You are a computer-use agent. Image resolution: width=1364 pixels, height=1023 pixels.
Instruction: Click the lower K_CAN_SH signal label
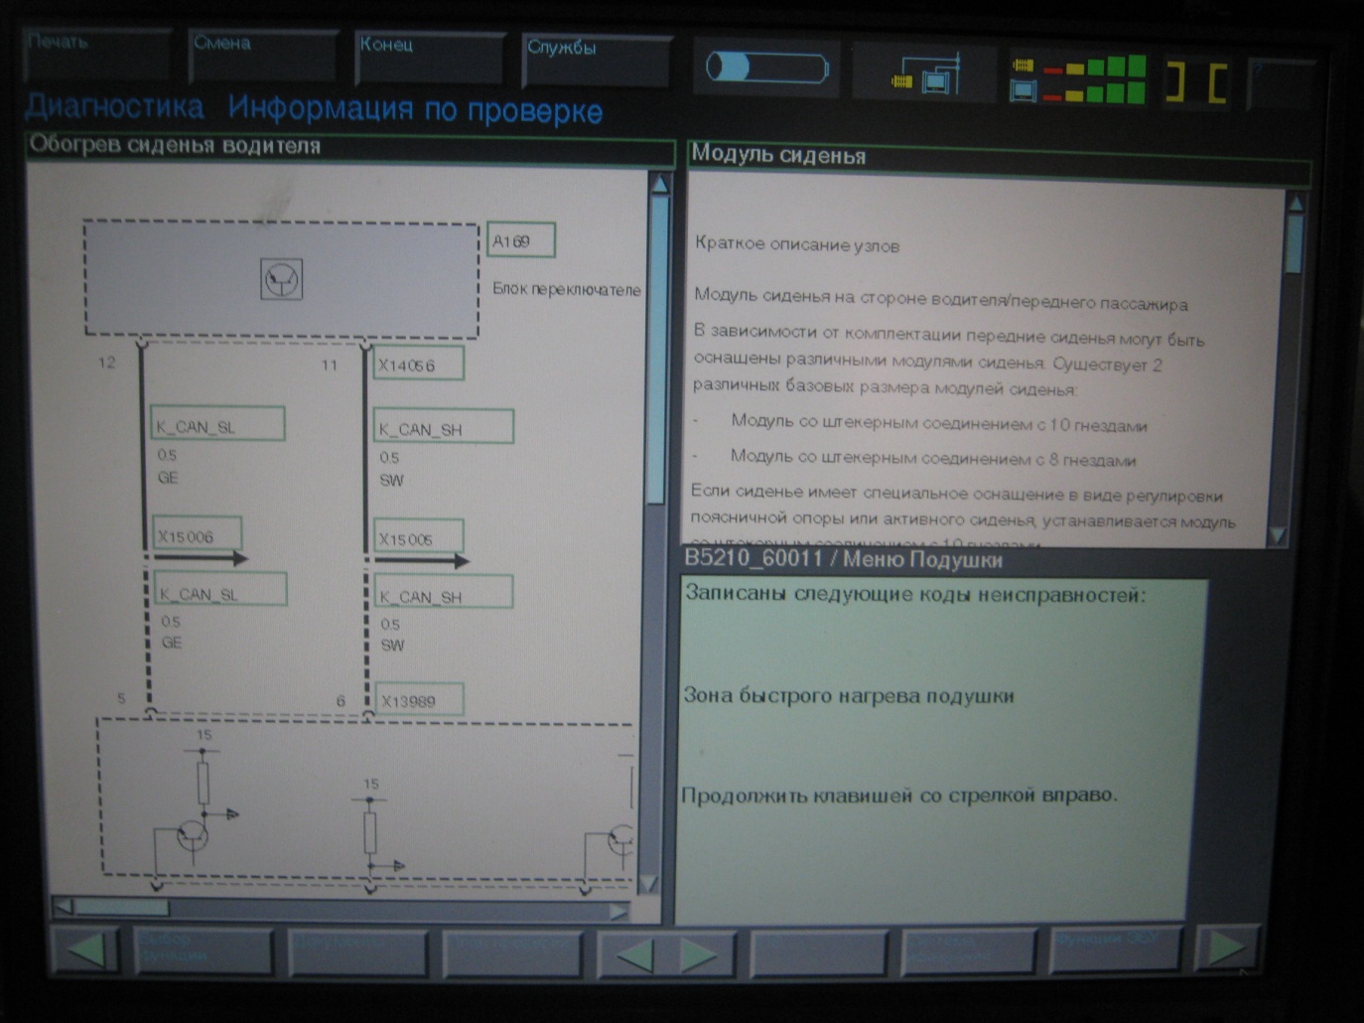pyautogui.click(x=444, y=594)
